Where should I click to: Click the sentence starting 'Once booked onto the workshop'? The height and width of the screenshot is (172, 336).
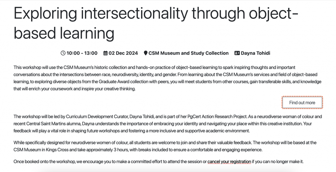[158, 161]
